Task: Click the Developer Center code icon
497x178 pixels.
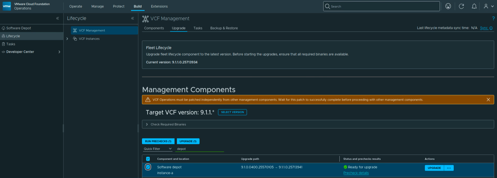Action: click(x=3, y=52)
